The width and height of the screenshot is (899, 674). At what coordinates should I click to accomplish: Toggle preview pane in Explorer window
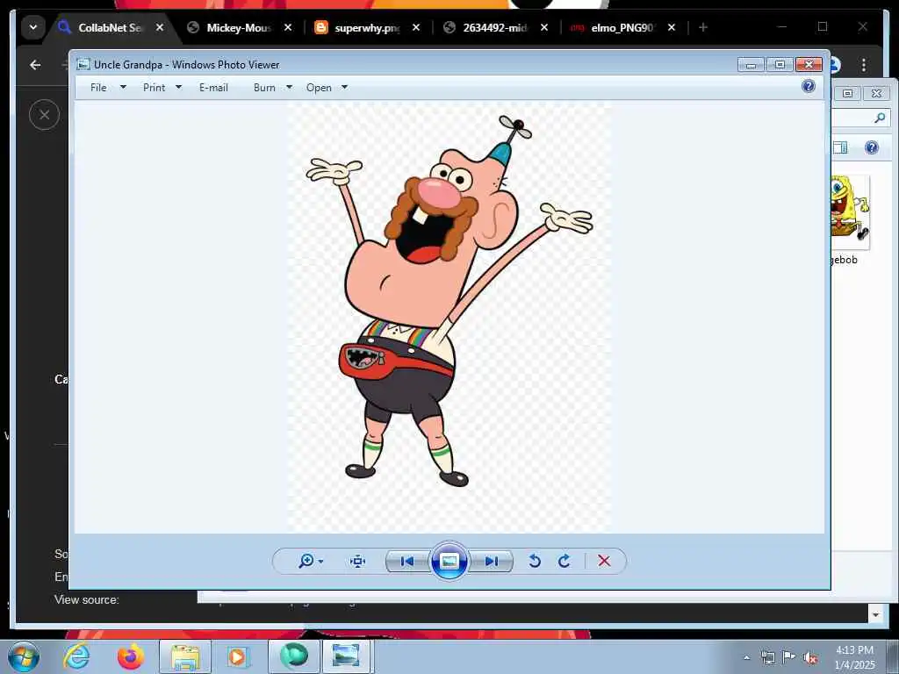click(840, 147)
